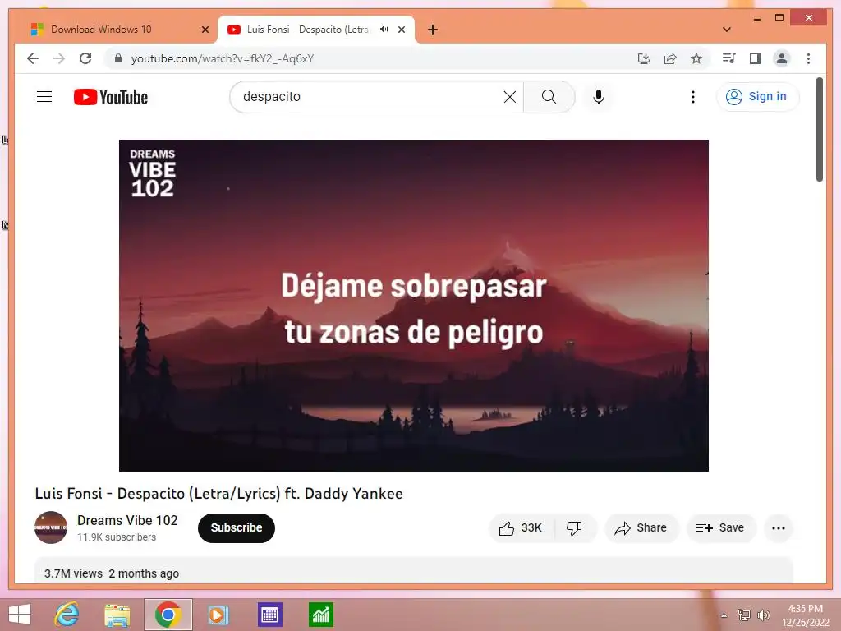Expand the tab search dropdown chevron
The height and width of the screenshot is (631, 841).
pyautogui.click(x=727, y=30)
